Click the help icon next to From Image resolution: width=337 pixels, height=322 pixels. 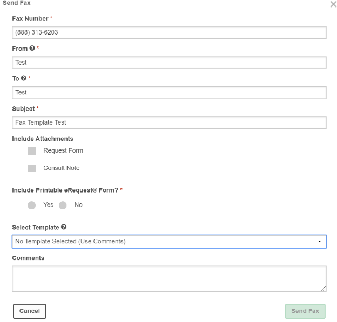(32, 48)
